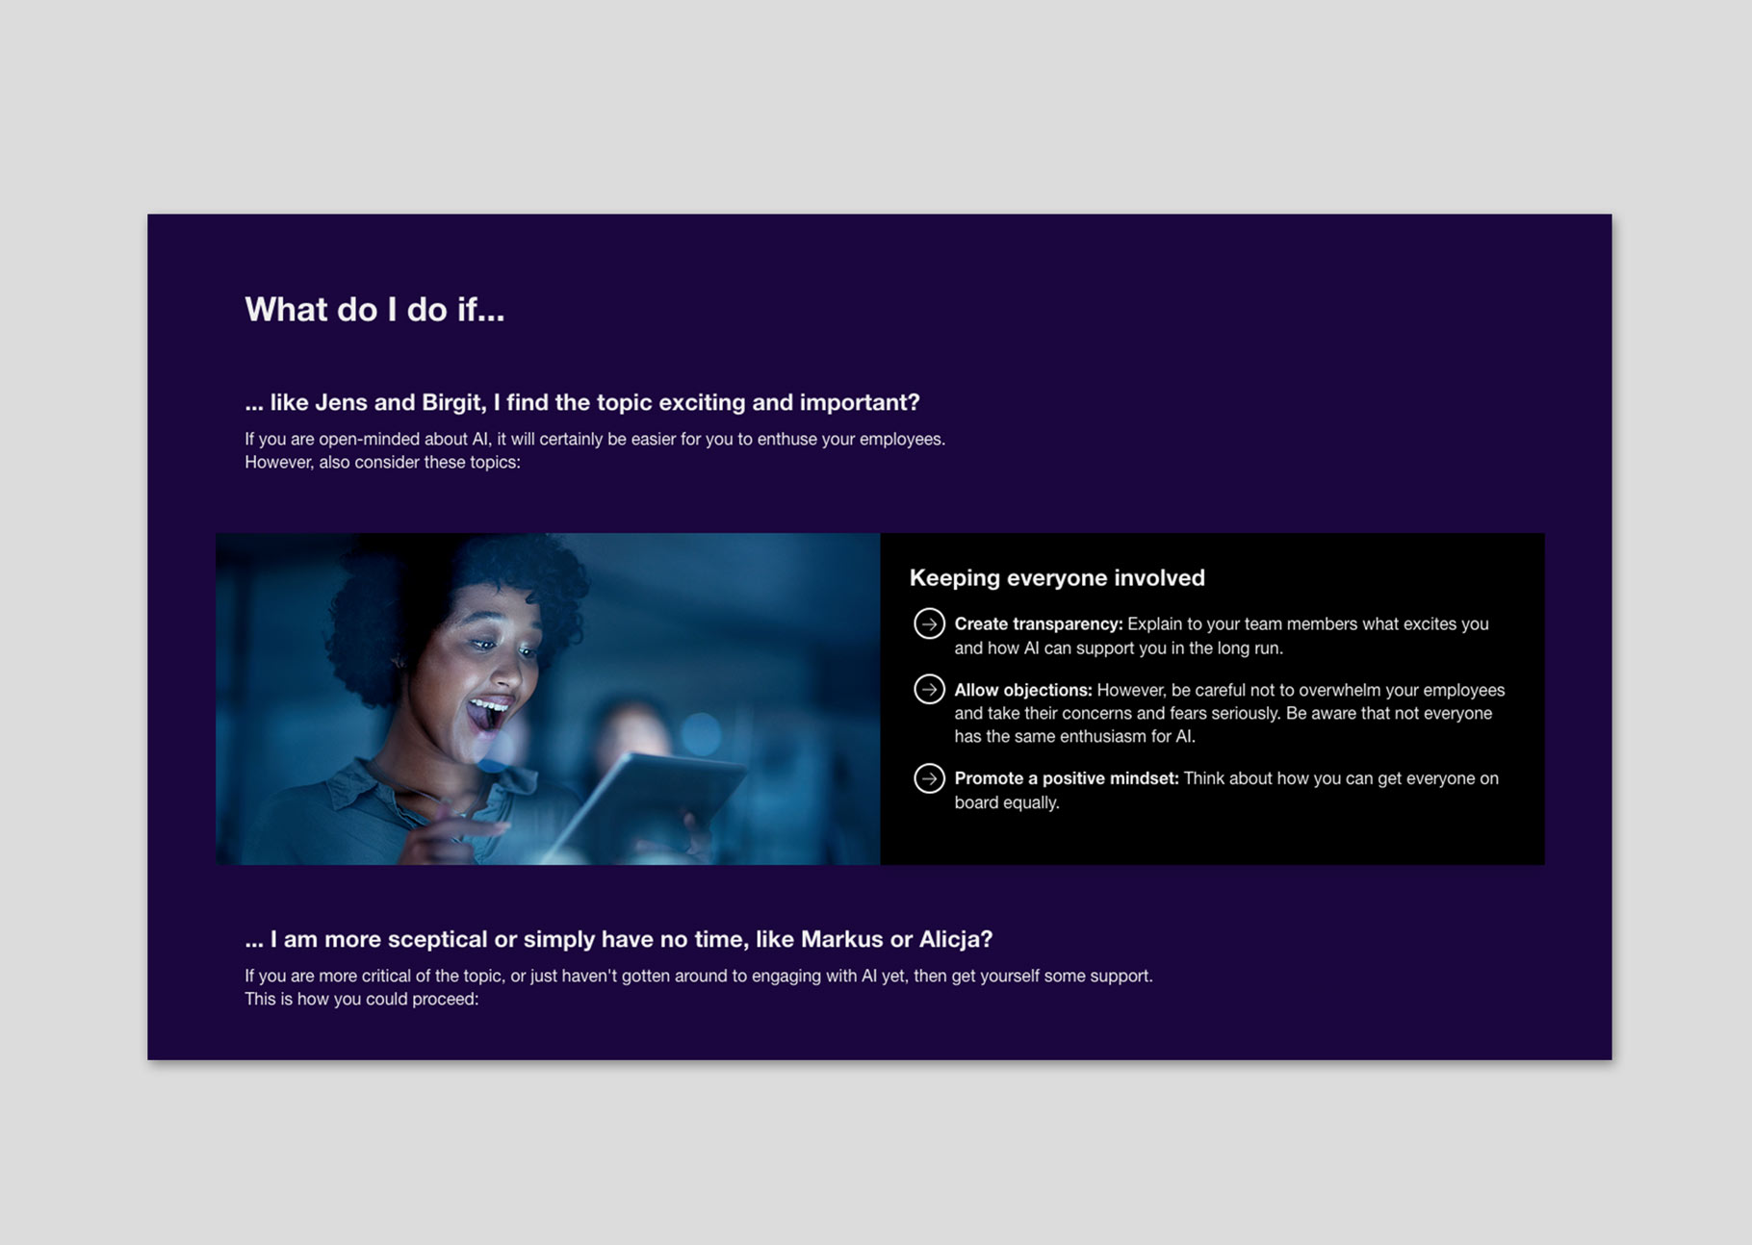
Task: Select the bold "Allow objections:" label
Action: pos(1022,690)
